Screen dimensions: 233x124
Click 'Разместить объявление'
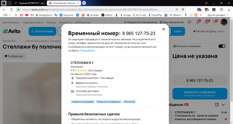(x=140, y=22)
